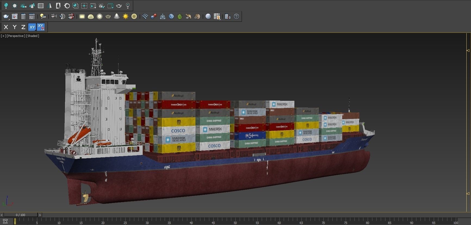Image resolution: width=471 pixels, height=225 pixels.
Task: Restrict transform to Z axis
Action: (23, 27)
